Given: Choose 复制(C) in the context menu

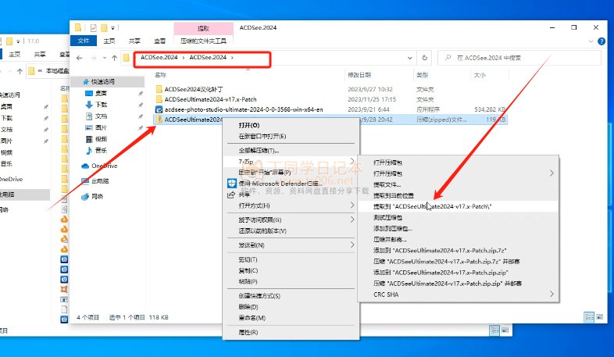Looking at the screenshot, I should [291, 270].
